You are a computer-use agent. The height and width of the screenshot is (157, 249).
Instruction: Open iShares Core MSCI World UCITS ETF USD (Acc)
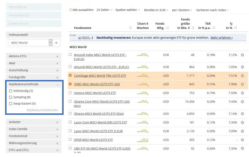coord(102,104)
